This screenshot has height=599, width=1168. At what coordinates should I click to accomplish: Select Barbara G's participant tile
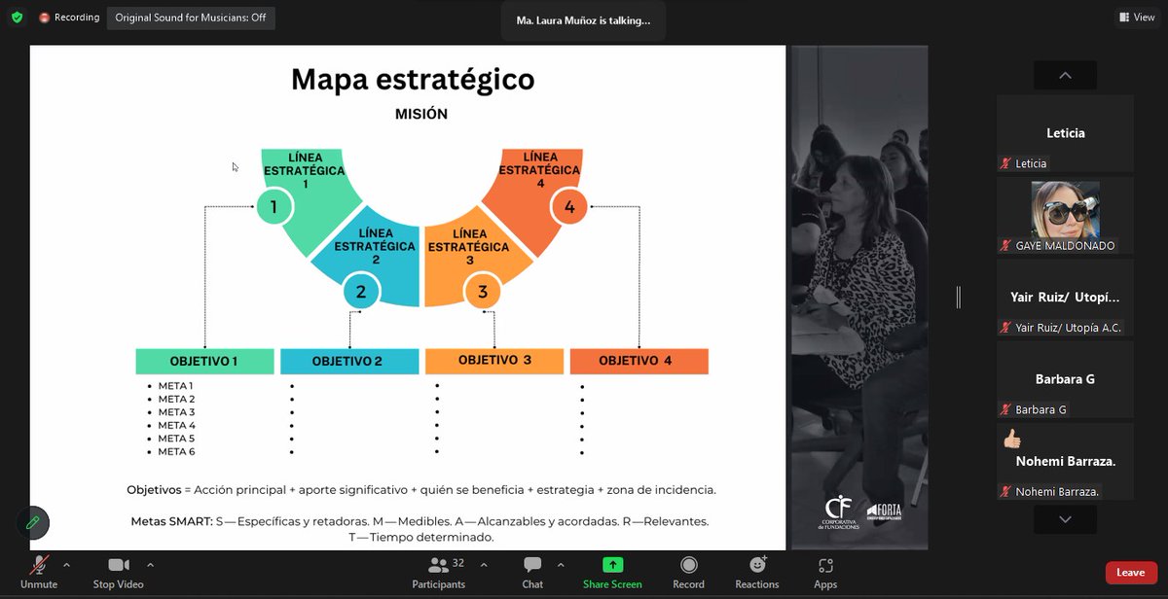1065,379
